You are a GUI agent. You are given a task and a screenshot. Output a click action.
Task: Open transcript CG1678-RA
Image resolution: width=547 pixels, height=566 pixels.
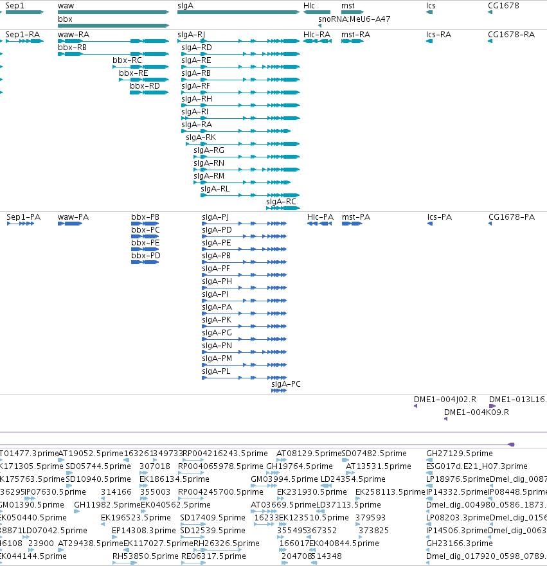[490, 41]
